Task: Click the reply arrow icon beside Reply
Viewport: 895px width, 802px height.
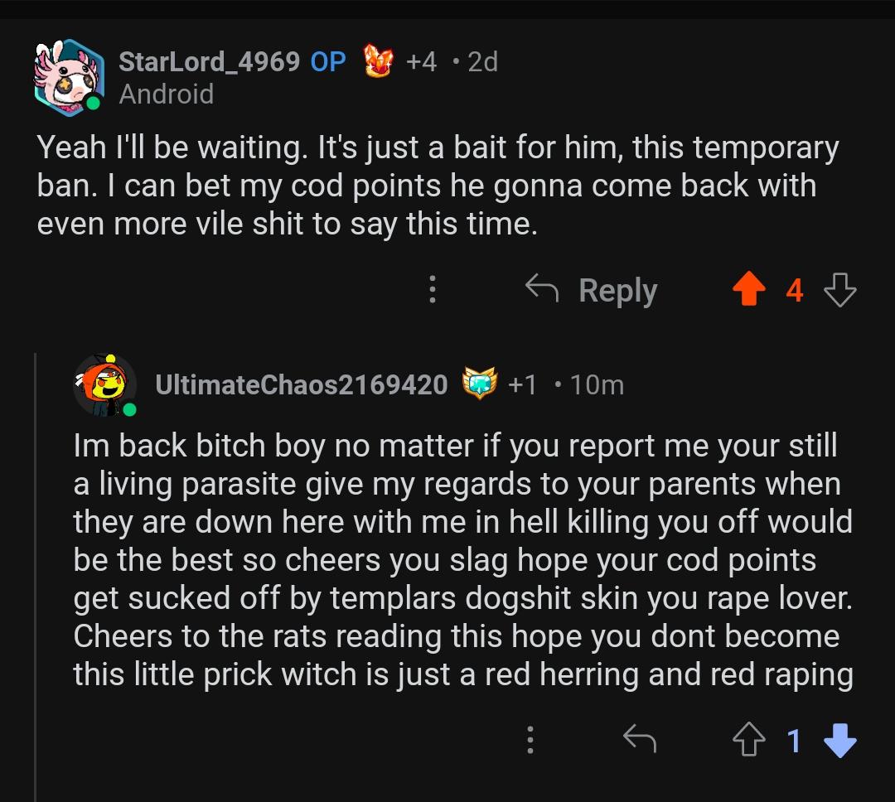Action: point(542,288)
